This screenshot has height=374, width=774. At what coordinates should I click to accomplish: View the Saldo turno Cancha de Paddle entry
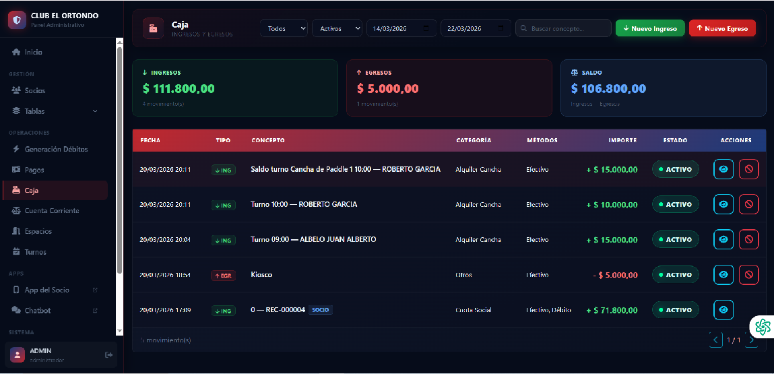(723, 170)
